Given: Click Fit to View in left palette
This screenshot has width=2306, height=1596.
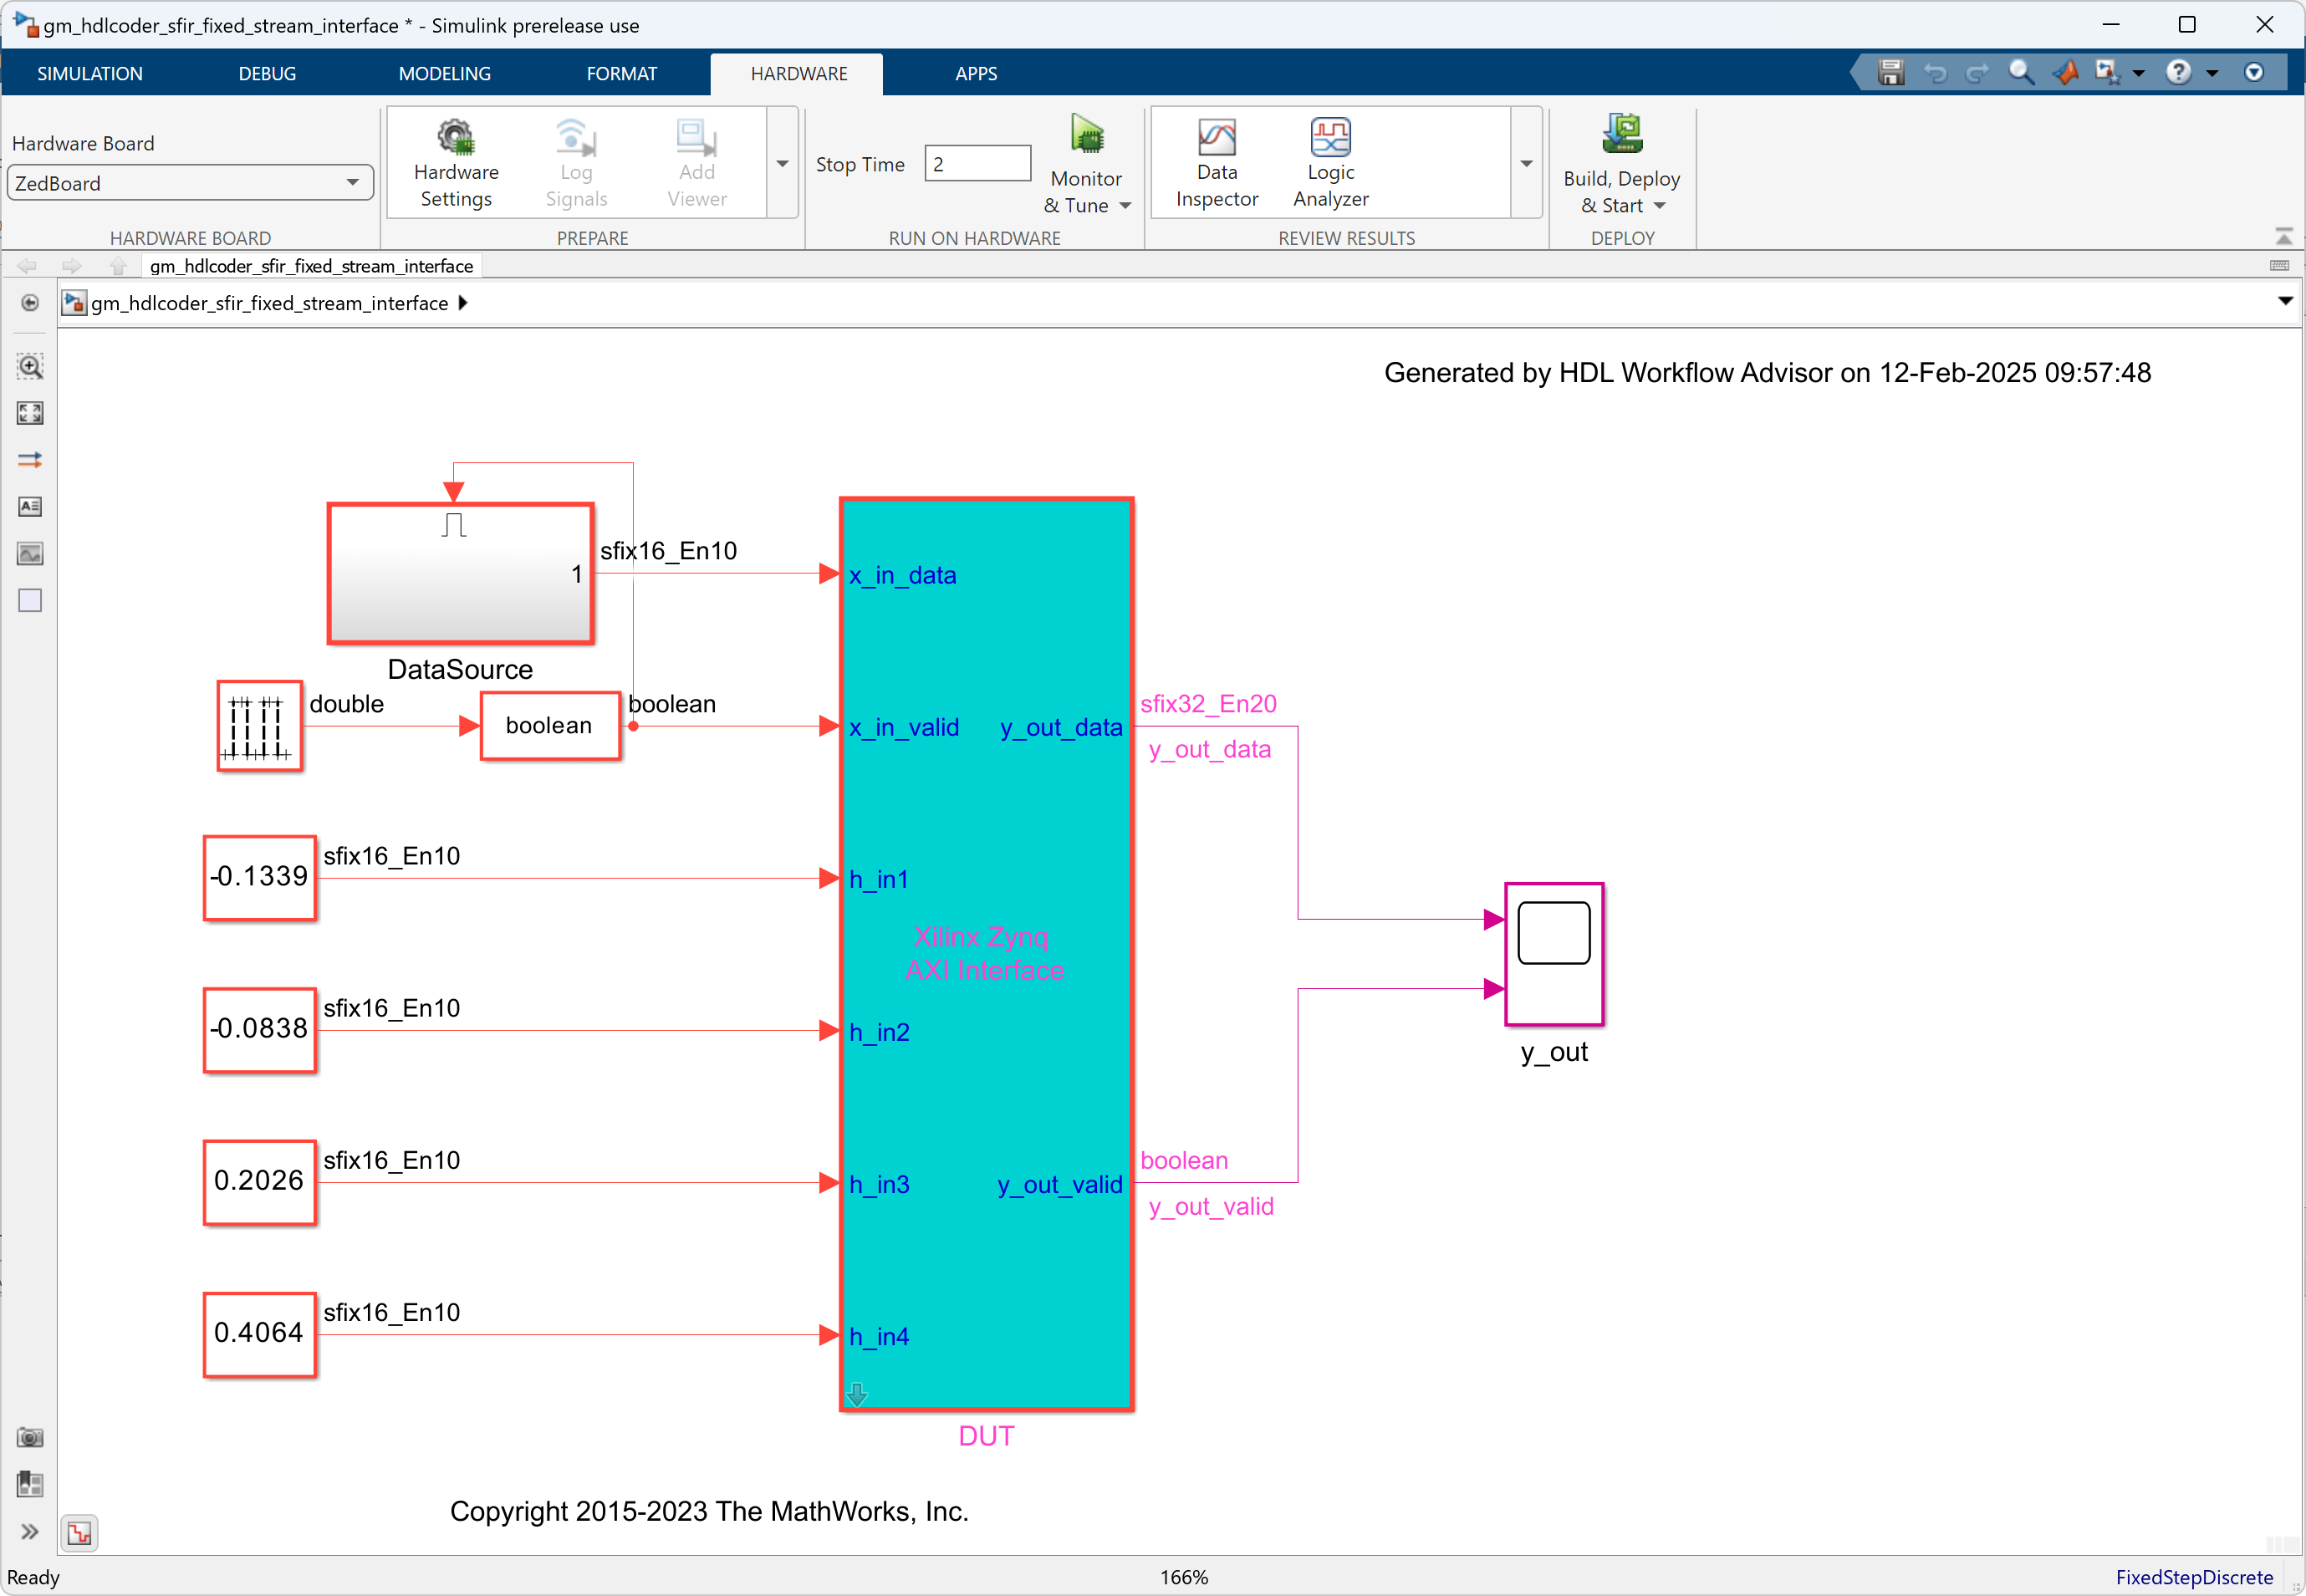Looking at the screenshot, I should (30, 413).
